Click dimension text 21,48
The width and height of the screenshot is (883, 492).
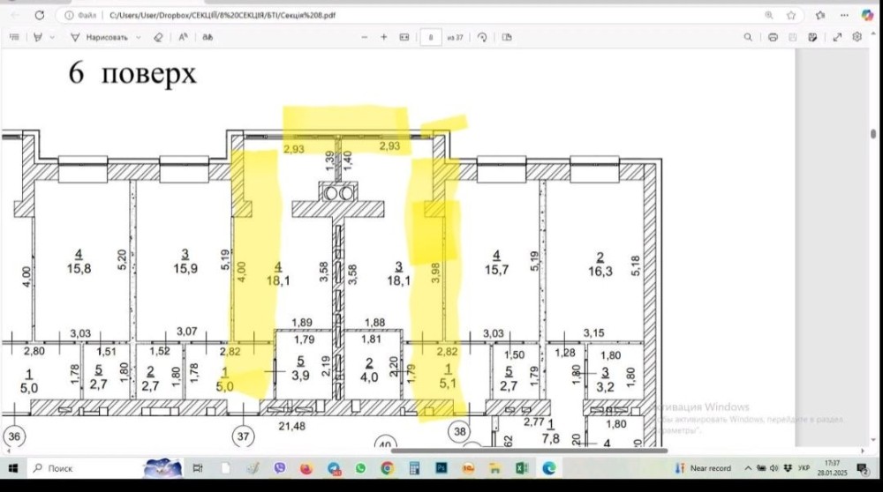(x=291, y=426)
